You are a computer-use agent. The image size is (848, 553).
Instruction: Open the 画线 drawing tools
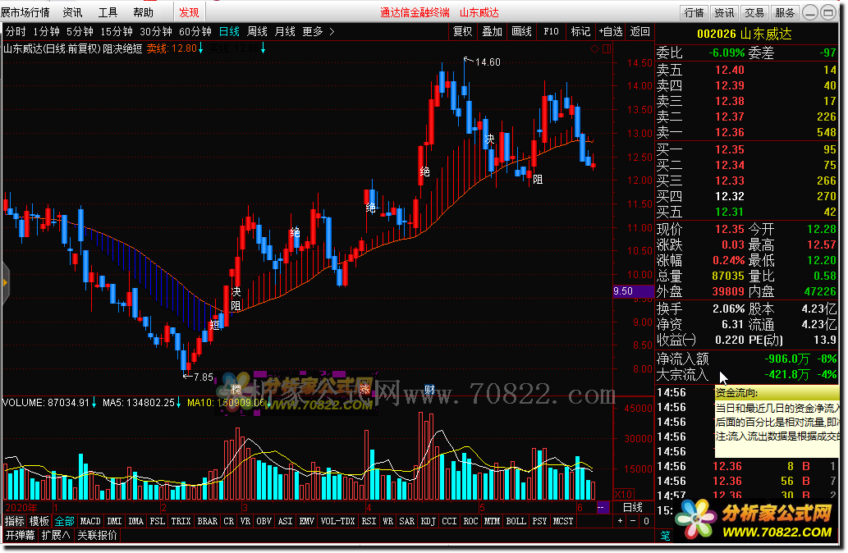tap(521, 32)
